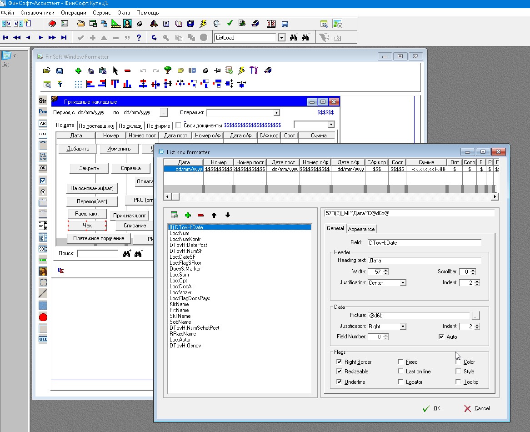
Task: Click the save diskette icon in Window Formatter
Action: (x=59, y=71)
